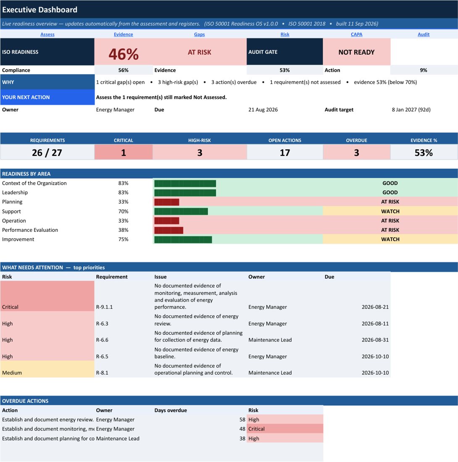The height and width of the screenshot is (462, 458).
Task: Select requirement R-8.1
Action: 102,373
